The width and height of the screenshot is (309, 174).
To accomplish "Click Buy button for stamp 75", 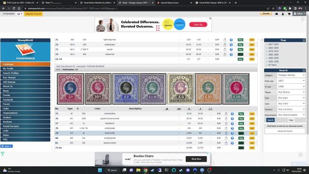I will point(241,114).
